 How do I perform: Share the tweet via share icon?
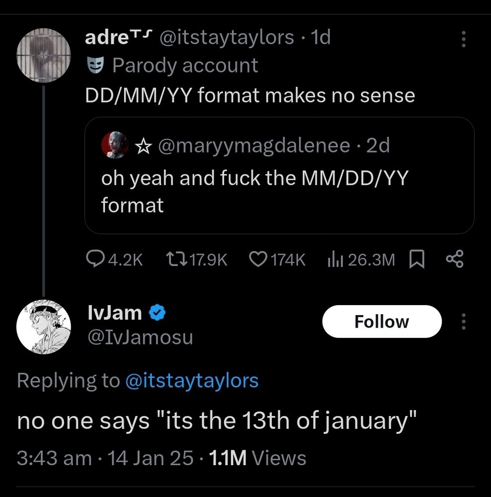coord(455,259)
